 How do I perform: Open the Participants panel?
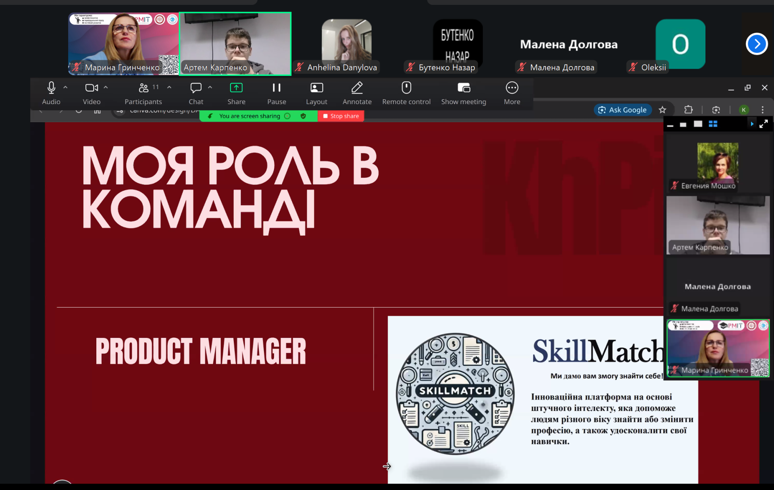144,88
